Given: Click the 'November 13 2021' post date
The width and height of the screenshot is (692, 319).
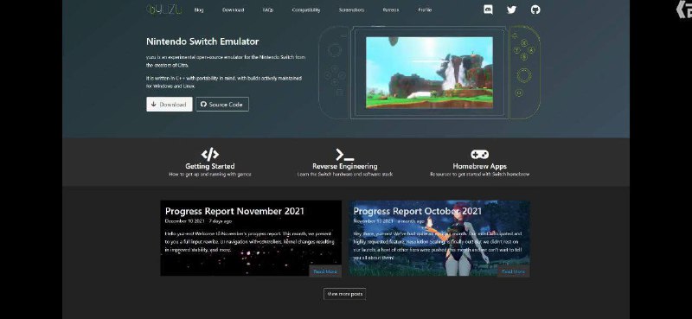Looking at the screenshot, I should 373,221.
